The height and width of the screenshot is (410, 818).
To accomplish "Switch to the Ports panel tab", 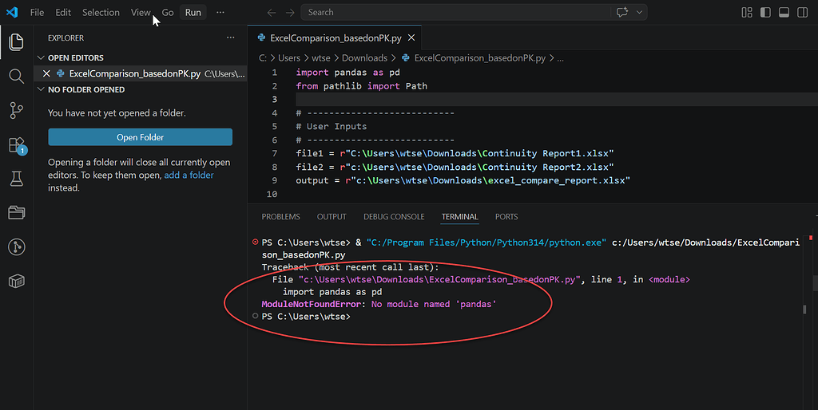I will (506, 217).
